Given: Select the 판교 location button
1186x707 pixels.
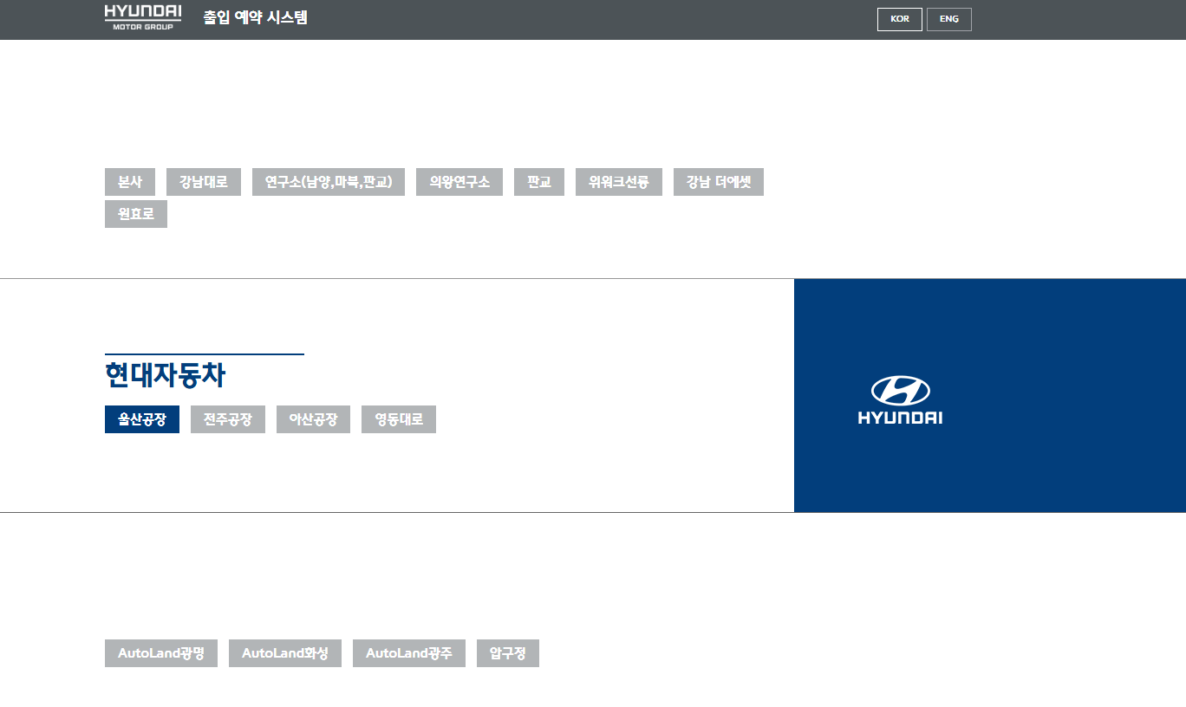Looking at the screenshot, I should click(539, 182).
